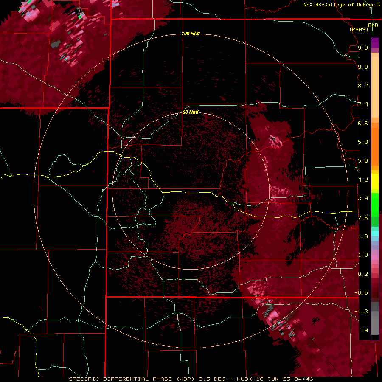Viewport: 382px width, 382px height.
Task: Click the 100 NMI range ring label
Action: [191, 34]
